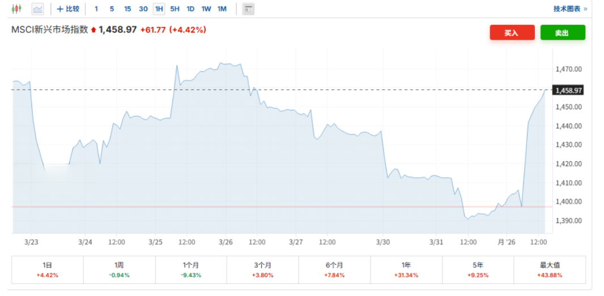Choose the 1日 performance range tab
The height and width of the screenshot is (296, 604).
(x=48, y=269)
